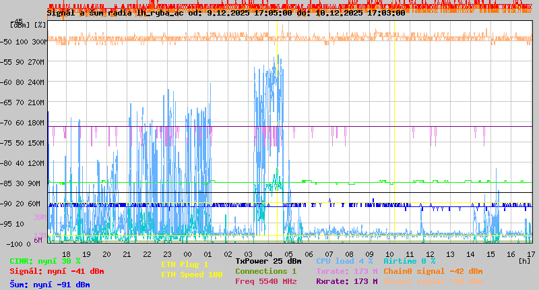The width and height of the screenshot is (539, 290).
Task: Click the CPU load legend label
Action: pyautogui.click(x=344, y=261)
